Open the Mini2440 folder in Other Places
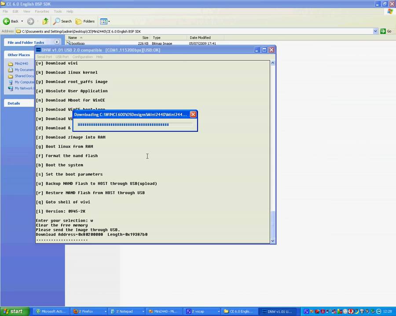 click(18, 64)
